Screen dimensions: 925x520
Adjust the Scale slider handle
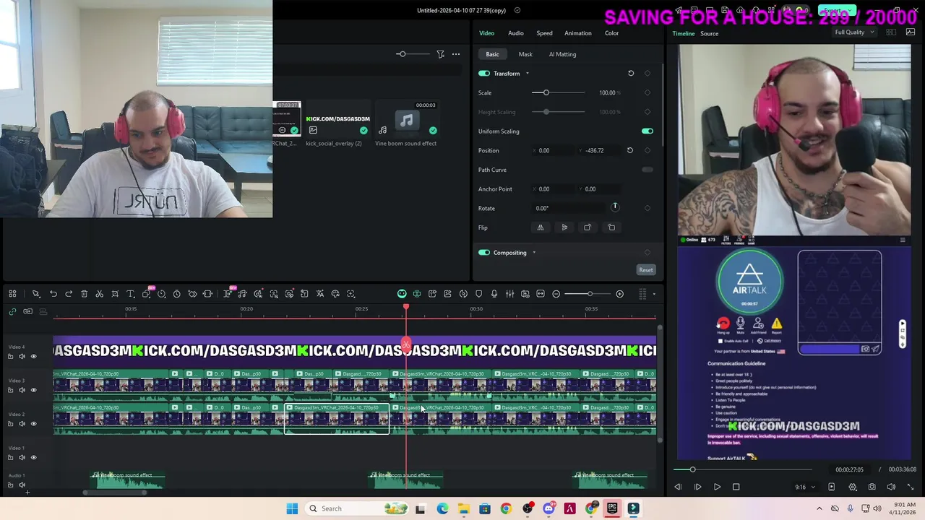point(546,92)
